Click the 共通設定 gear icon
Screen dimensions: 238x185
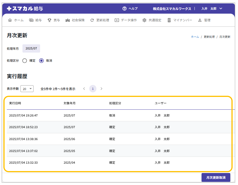(144, 20)
